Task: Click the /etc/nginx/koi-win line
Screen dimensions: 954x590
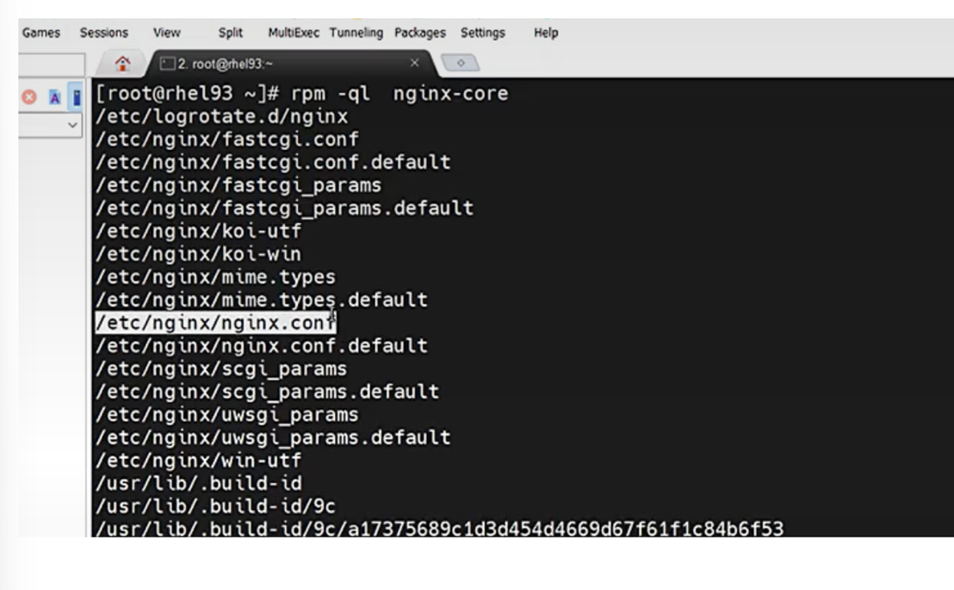Action: coord(198,254)
